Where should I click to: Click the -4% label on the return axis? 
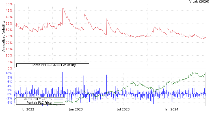(9, 103)
